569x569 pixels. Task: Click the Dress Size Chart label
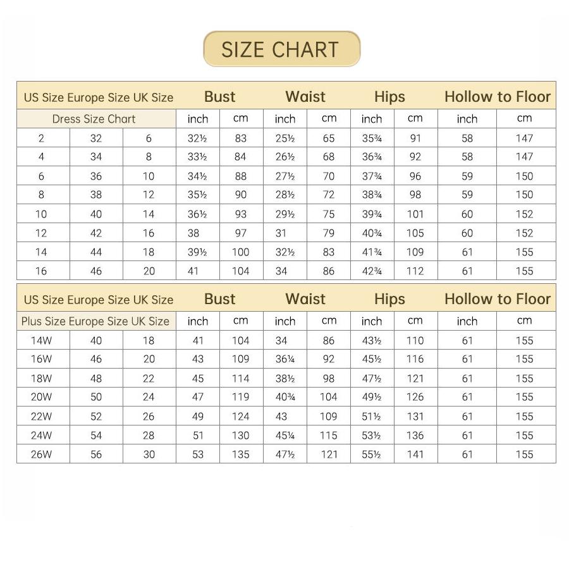click(x=94, y=119)
